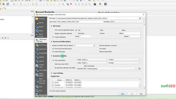Select CSV (comma separated values) option

53,30
